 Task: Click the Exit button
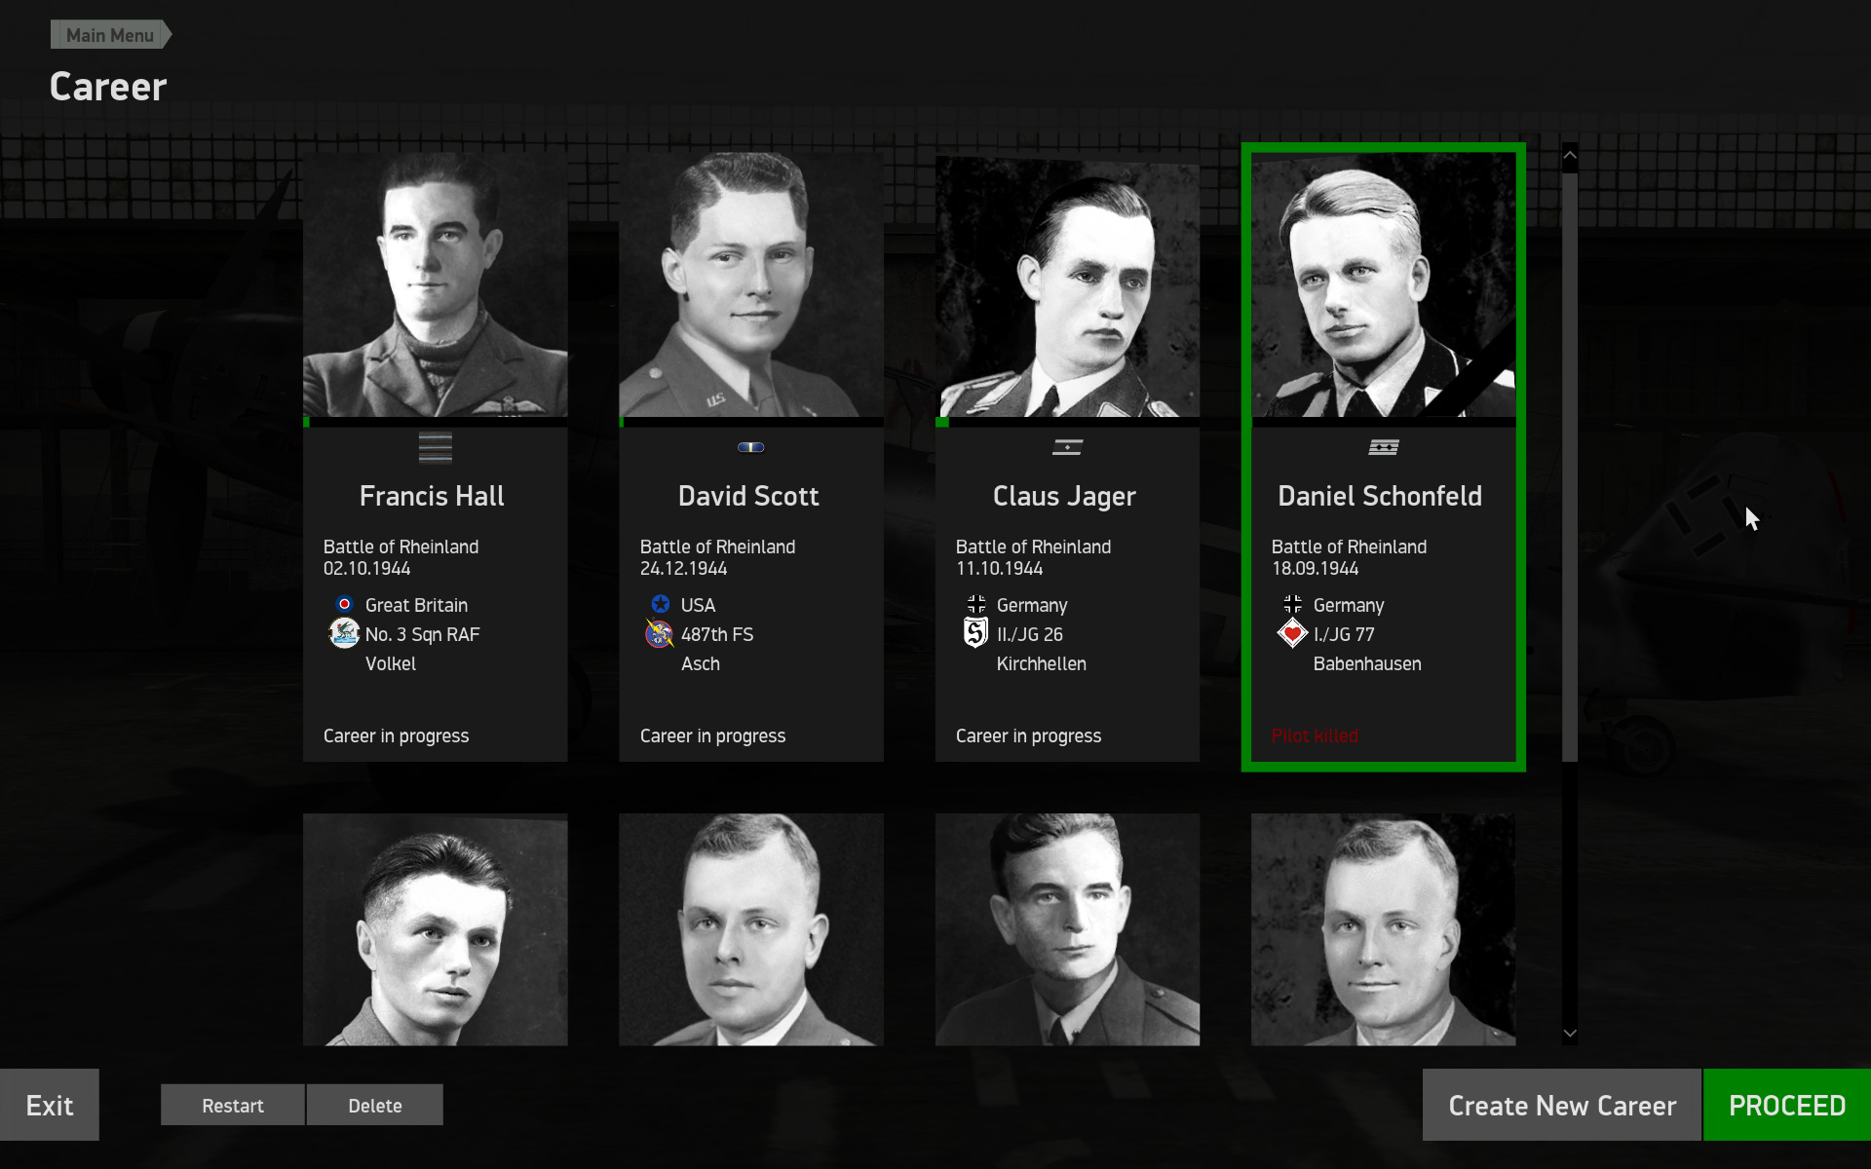(50, 1106)
